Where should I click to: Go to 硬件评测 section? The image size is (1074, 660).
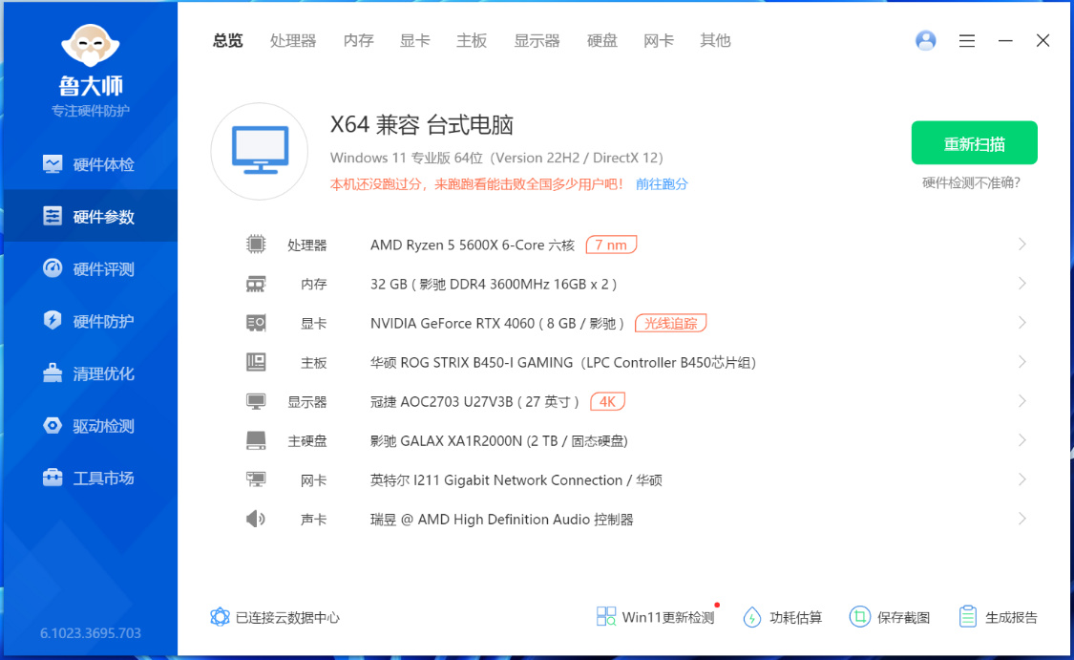(91, 268)
